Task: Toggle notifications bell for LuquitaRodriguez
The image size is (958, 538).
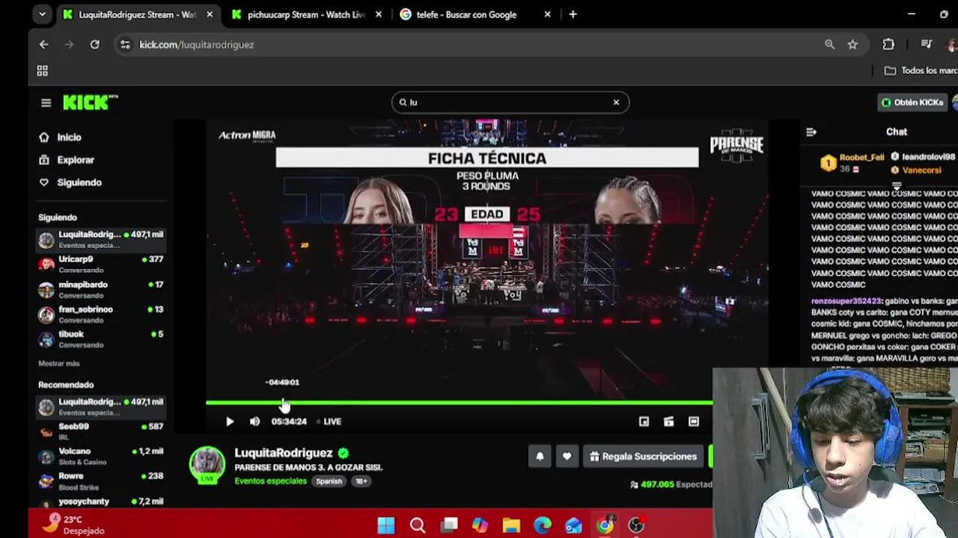Action: [x=540, y=456]
